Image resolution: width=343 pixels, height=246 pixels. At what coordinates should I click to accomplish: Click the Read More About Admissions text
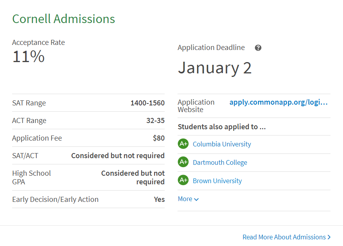coord(284,237)
